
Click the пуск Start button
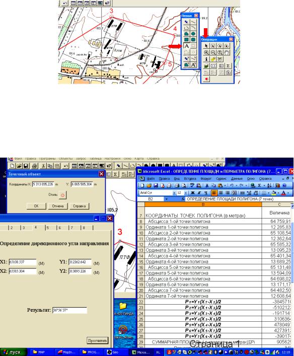click(13, 352)
